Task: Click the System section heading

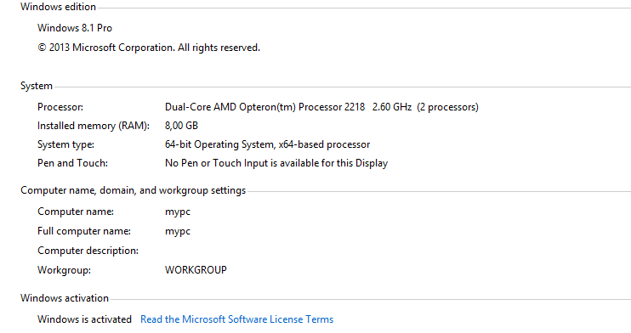Action: (x=37, y=86)
